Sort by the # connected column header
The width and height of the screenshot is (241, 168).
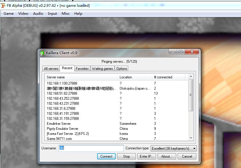pos(168,77)
